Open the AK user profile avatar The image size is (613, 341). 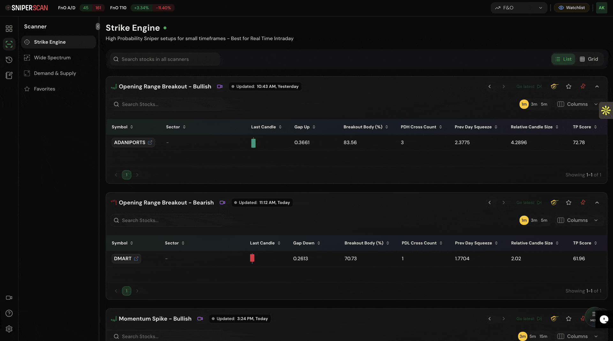click(x=602, y=8)
